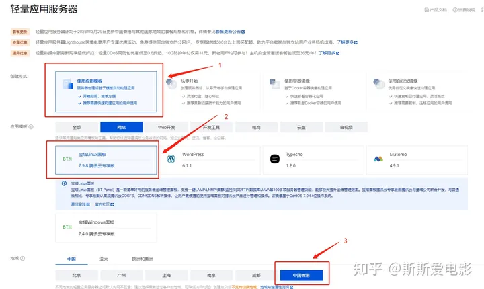Click the 使用容器镜像 container icon
484x289 pixels.
[x=274, y=83]
